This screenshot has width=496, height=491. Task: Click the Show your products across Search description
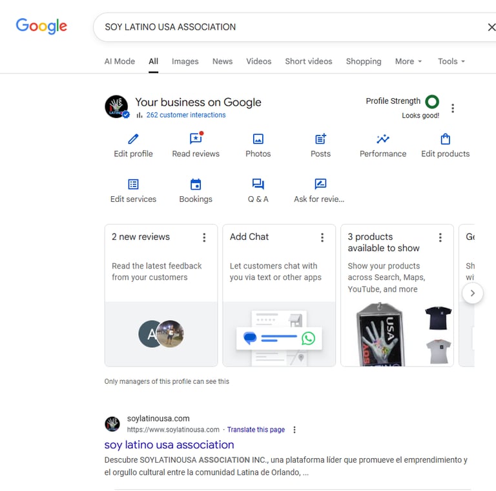387,277
